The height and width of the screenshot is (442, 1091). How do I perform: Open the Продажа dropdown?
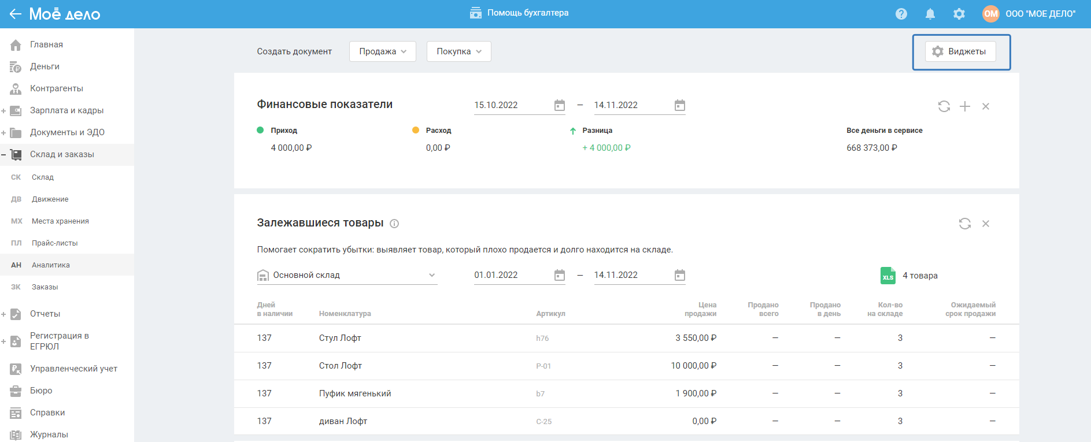click(382, 51)
